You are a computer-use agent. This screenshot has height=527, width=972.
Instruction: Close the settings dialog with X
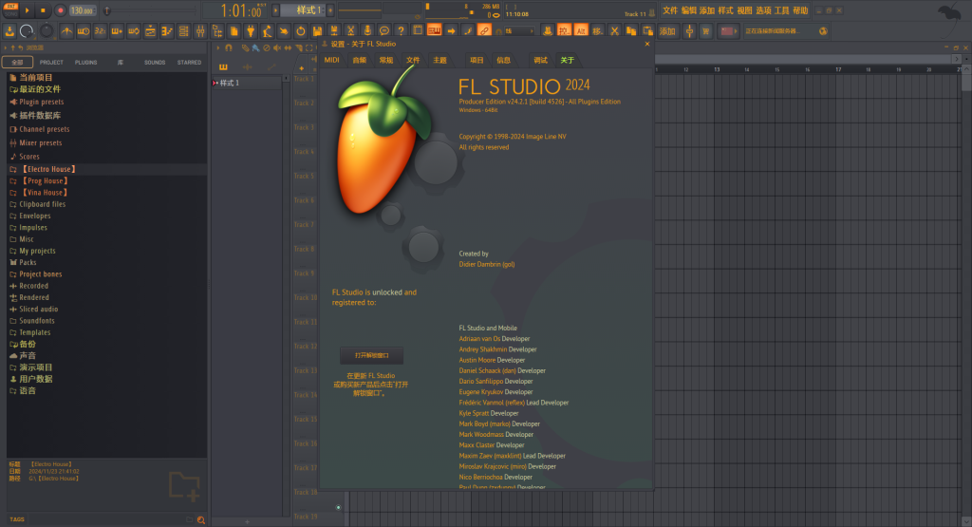point(647,44)
